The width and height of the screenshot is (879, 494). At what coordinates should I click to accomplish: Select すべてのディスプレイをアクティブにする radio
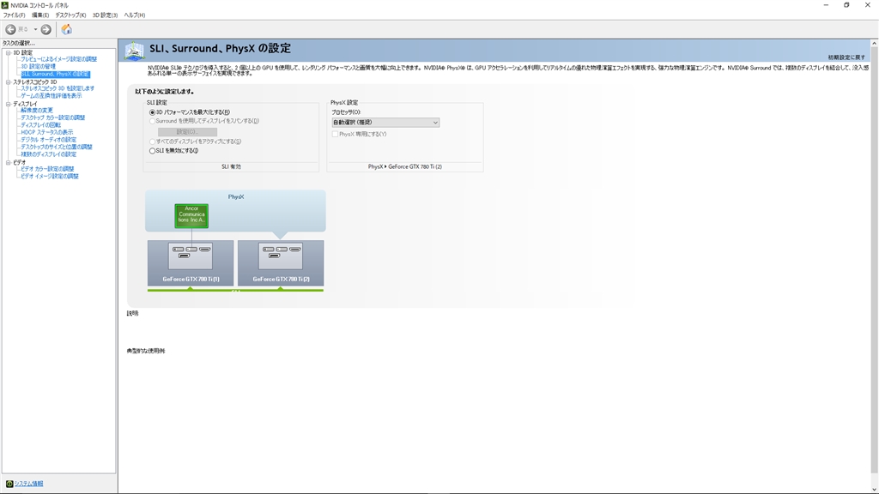pyautogui.click(x=152, y=142)
